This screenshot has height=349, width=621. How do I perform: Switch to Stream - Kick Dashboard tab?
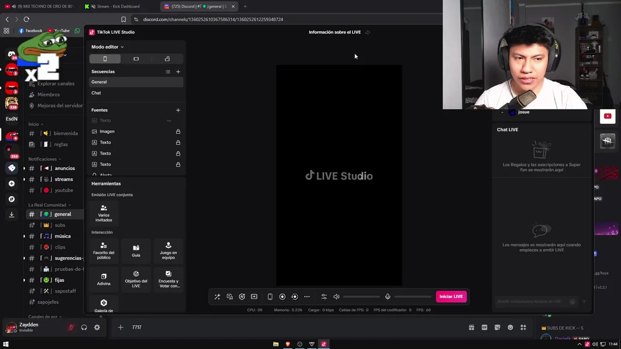point(119,6)
